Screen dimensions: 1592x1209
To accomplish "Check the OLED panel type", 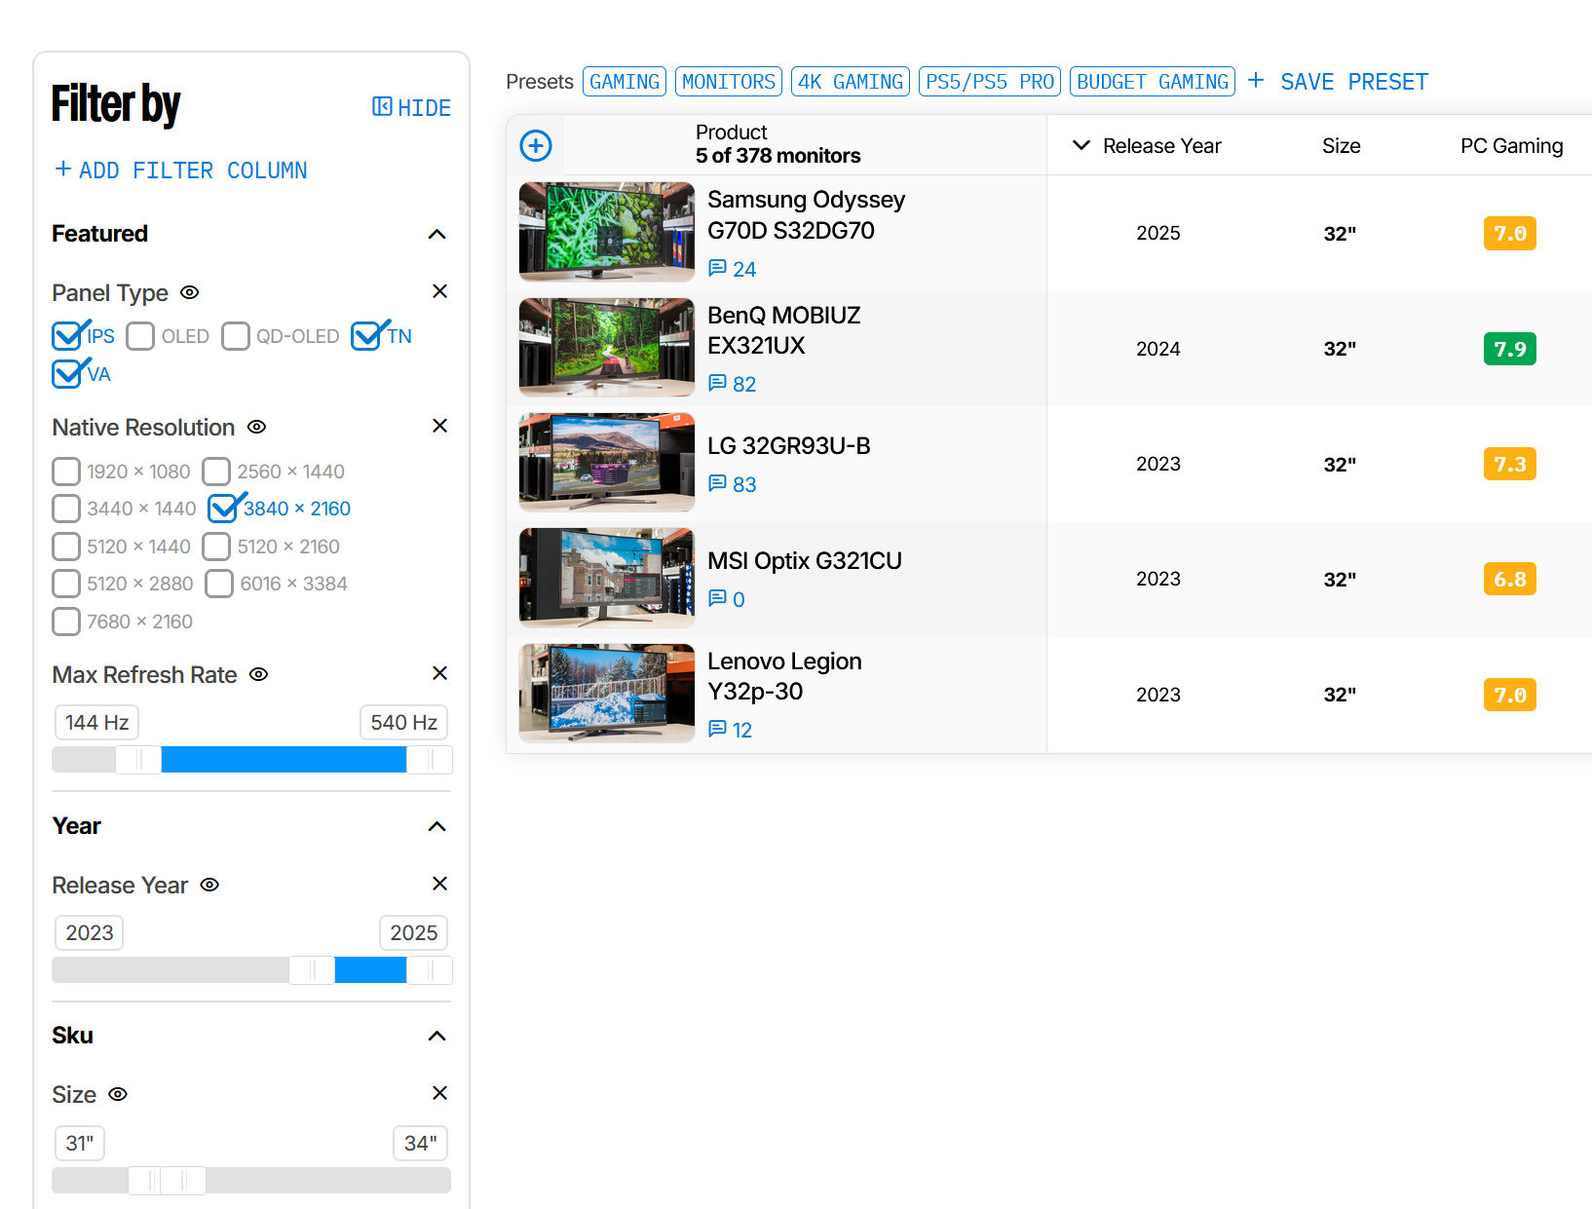I will tap(140, 336).
